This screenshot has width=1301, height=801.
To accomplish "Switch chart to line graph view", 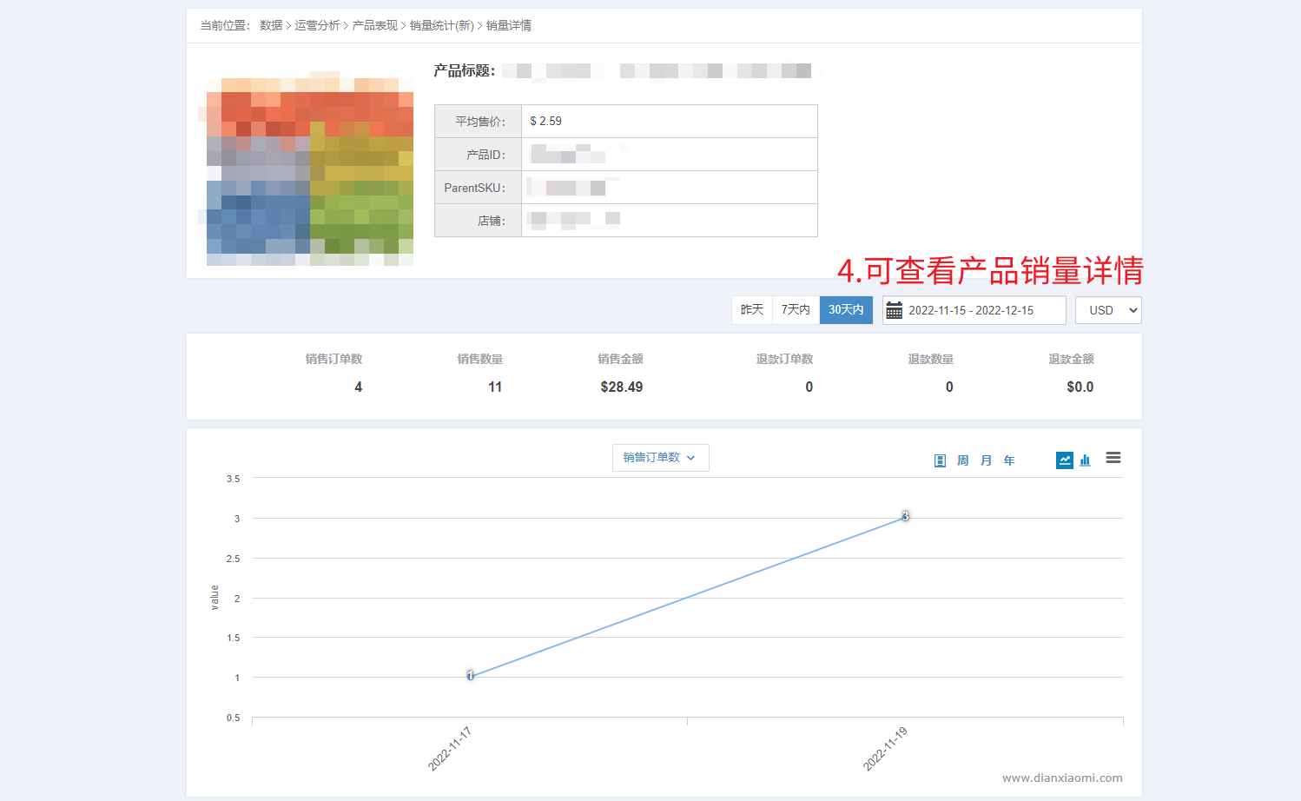I will 1065,460.
